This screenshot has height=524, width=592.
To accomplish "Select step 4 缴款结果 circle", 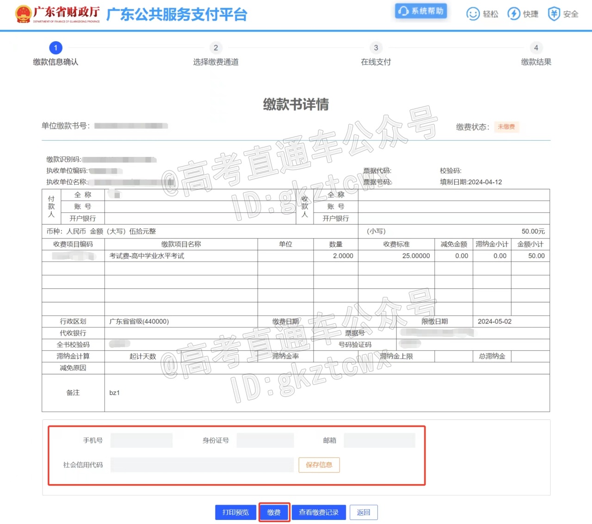I will coord(536,48).
